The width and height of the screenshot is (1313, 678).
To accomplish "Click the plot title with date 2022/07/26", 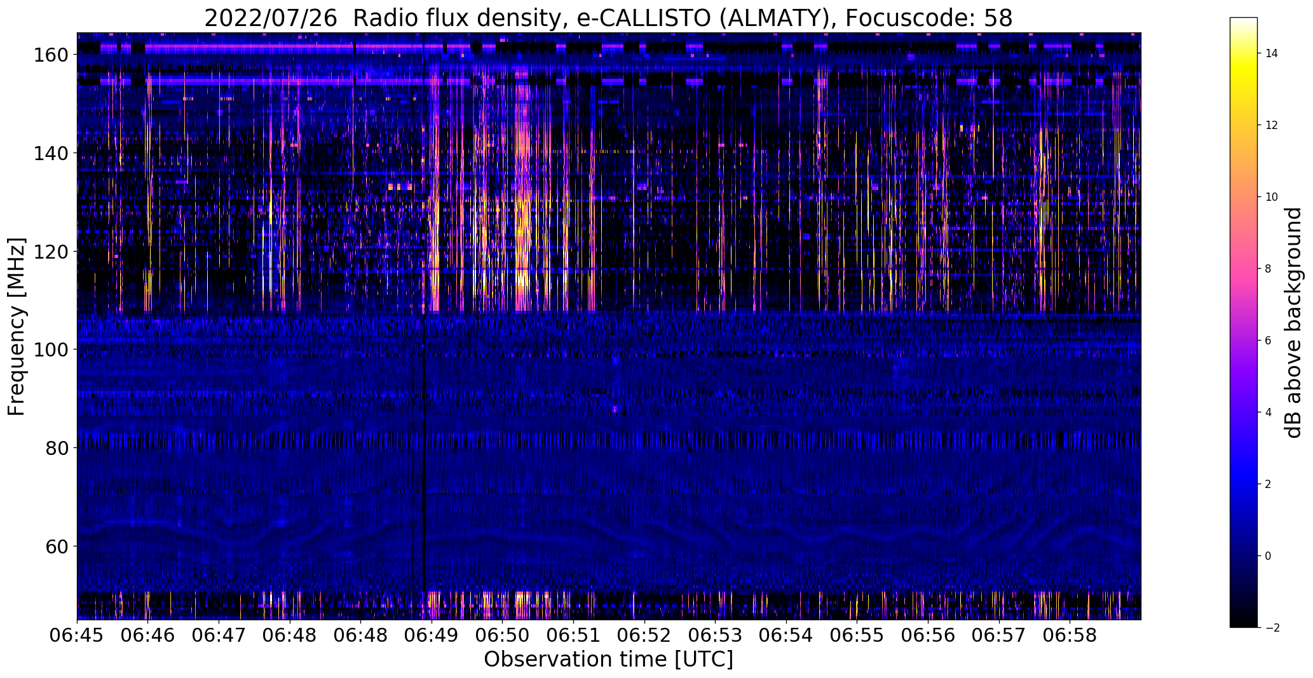I will 608,18.
